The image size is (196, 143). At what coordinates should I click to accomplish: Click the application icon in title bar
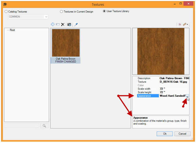click(5, 4)
